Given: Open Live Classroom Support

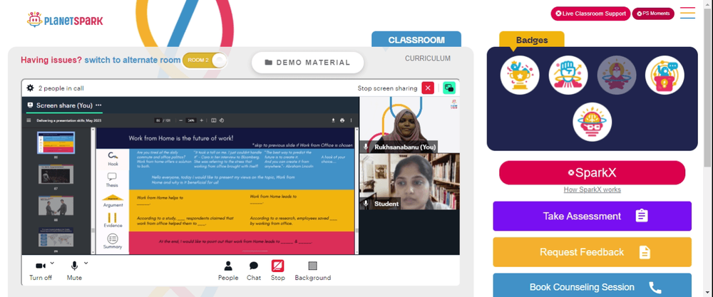Looking at the screenshot, I should [590, 14].
